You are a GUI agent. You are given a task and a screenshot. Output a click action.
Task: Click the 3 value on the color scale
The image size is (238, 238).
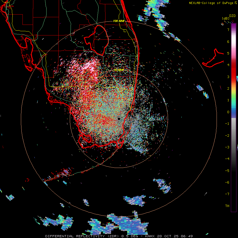228,77
